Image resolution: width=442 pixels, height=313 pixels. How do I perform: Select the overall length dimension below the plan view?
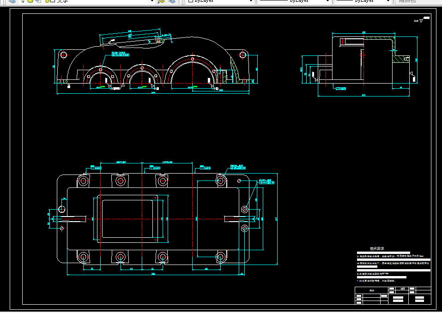[153, 274]
